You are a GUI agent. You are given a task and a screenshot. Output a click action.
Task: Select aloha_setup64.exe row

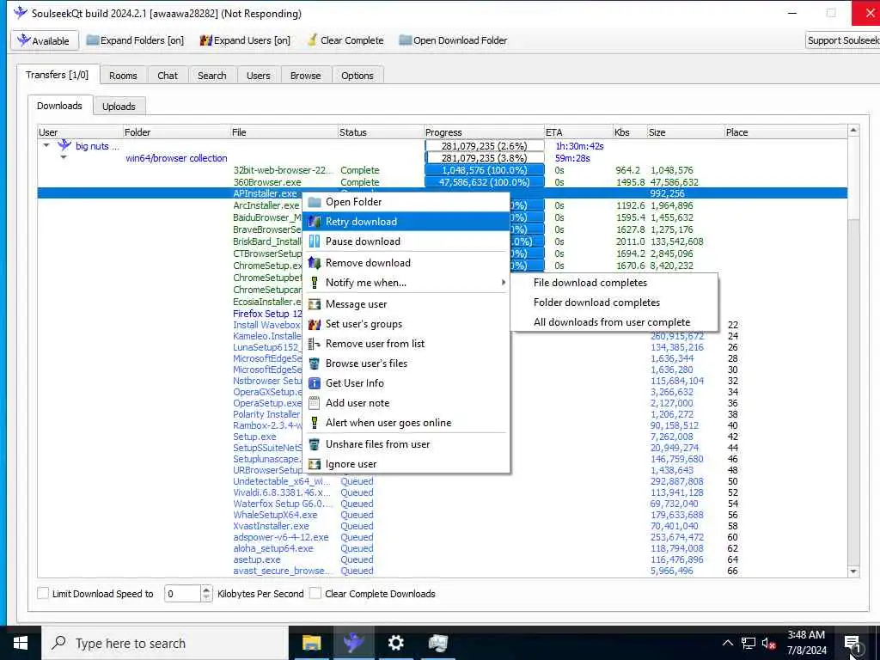click(443, 548)
